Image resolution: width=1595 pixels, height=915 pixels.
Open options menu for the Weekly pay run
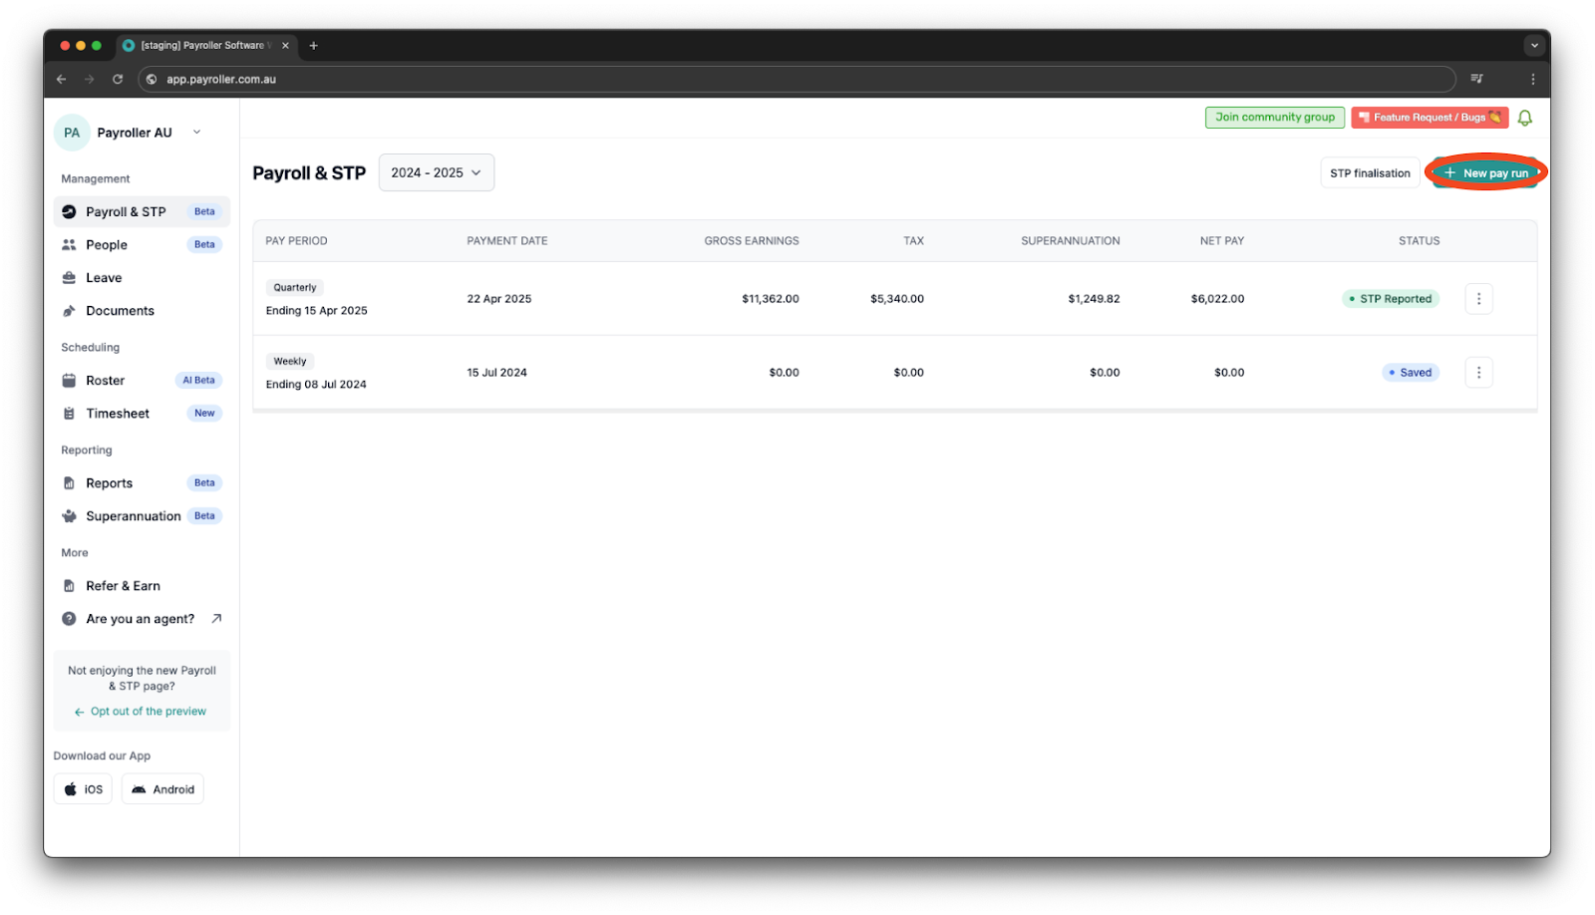(x=1479, y=372)
